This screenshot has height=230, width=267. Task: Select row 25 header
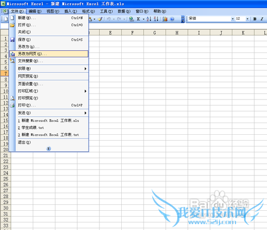coord(5,179)
